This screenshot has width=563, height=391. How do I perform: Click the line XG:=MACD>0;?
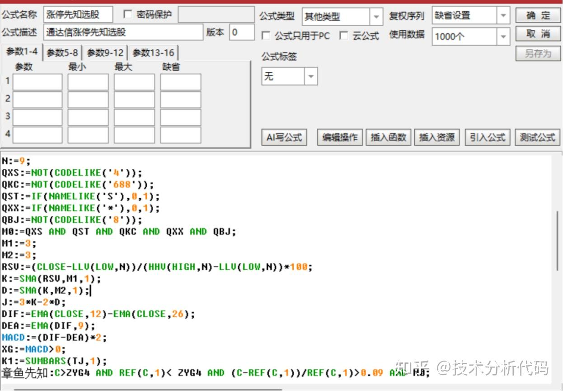tap(33, 349)
